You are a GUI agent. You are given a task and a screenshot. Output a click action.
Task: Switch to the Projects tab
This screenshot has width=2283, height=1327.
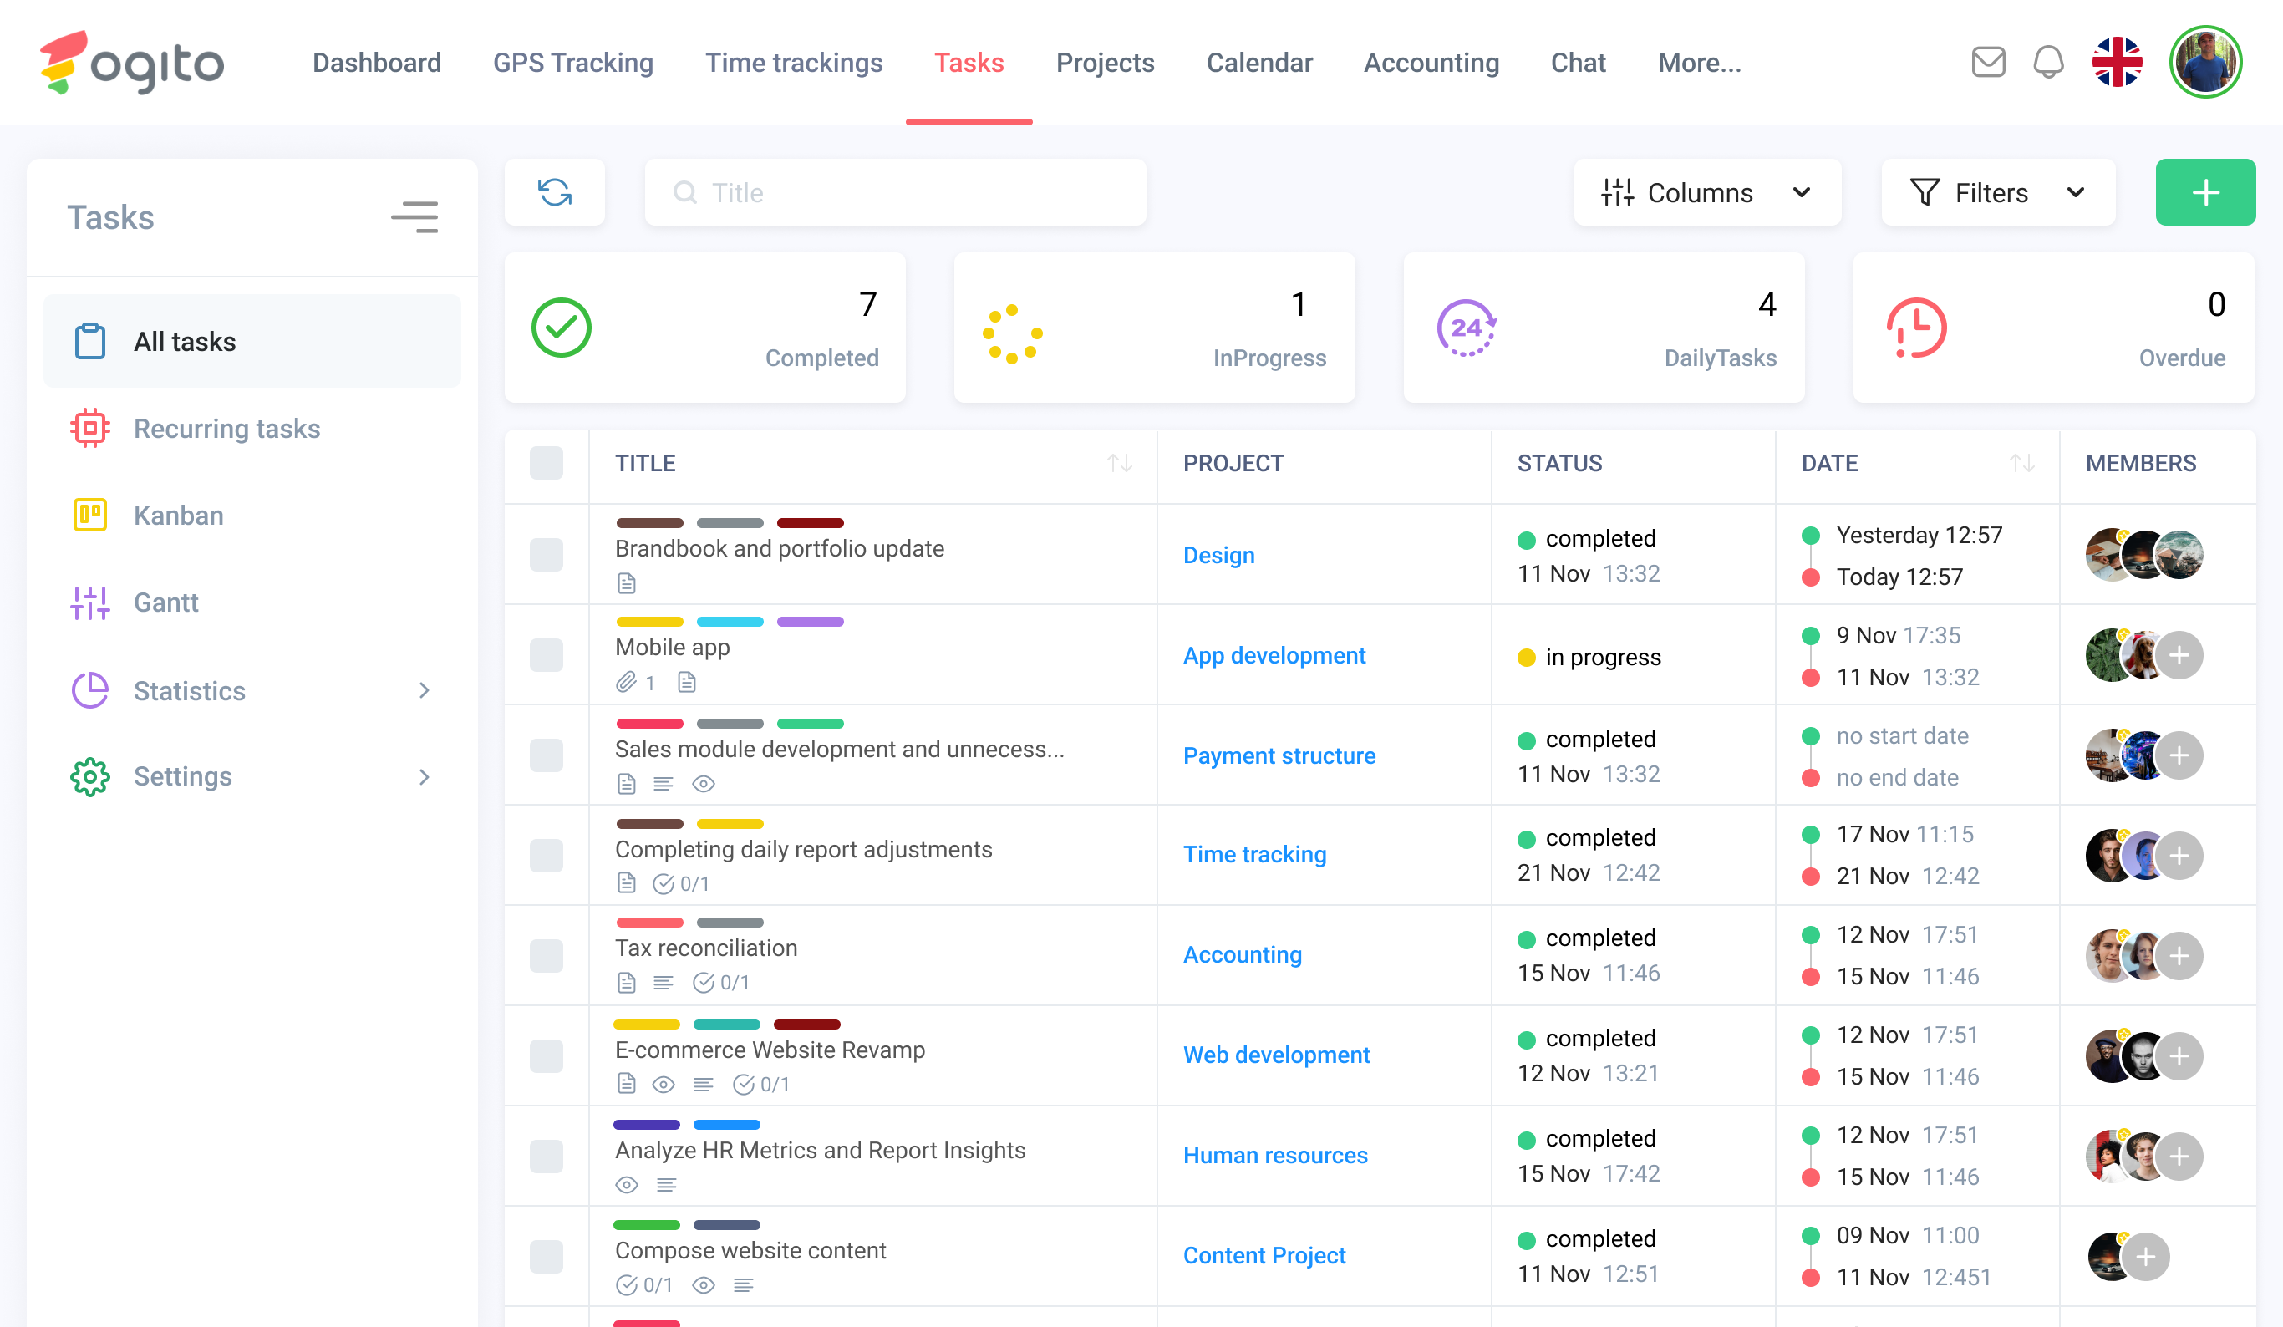(x=1105, y=63)
